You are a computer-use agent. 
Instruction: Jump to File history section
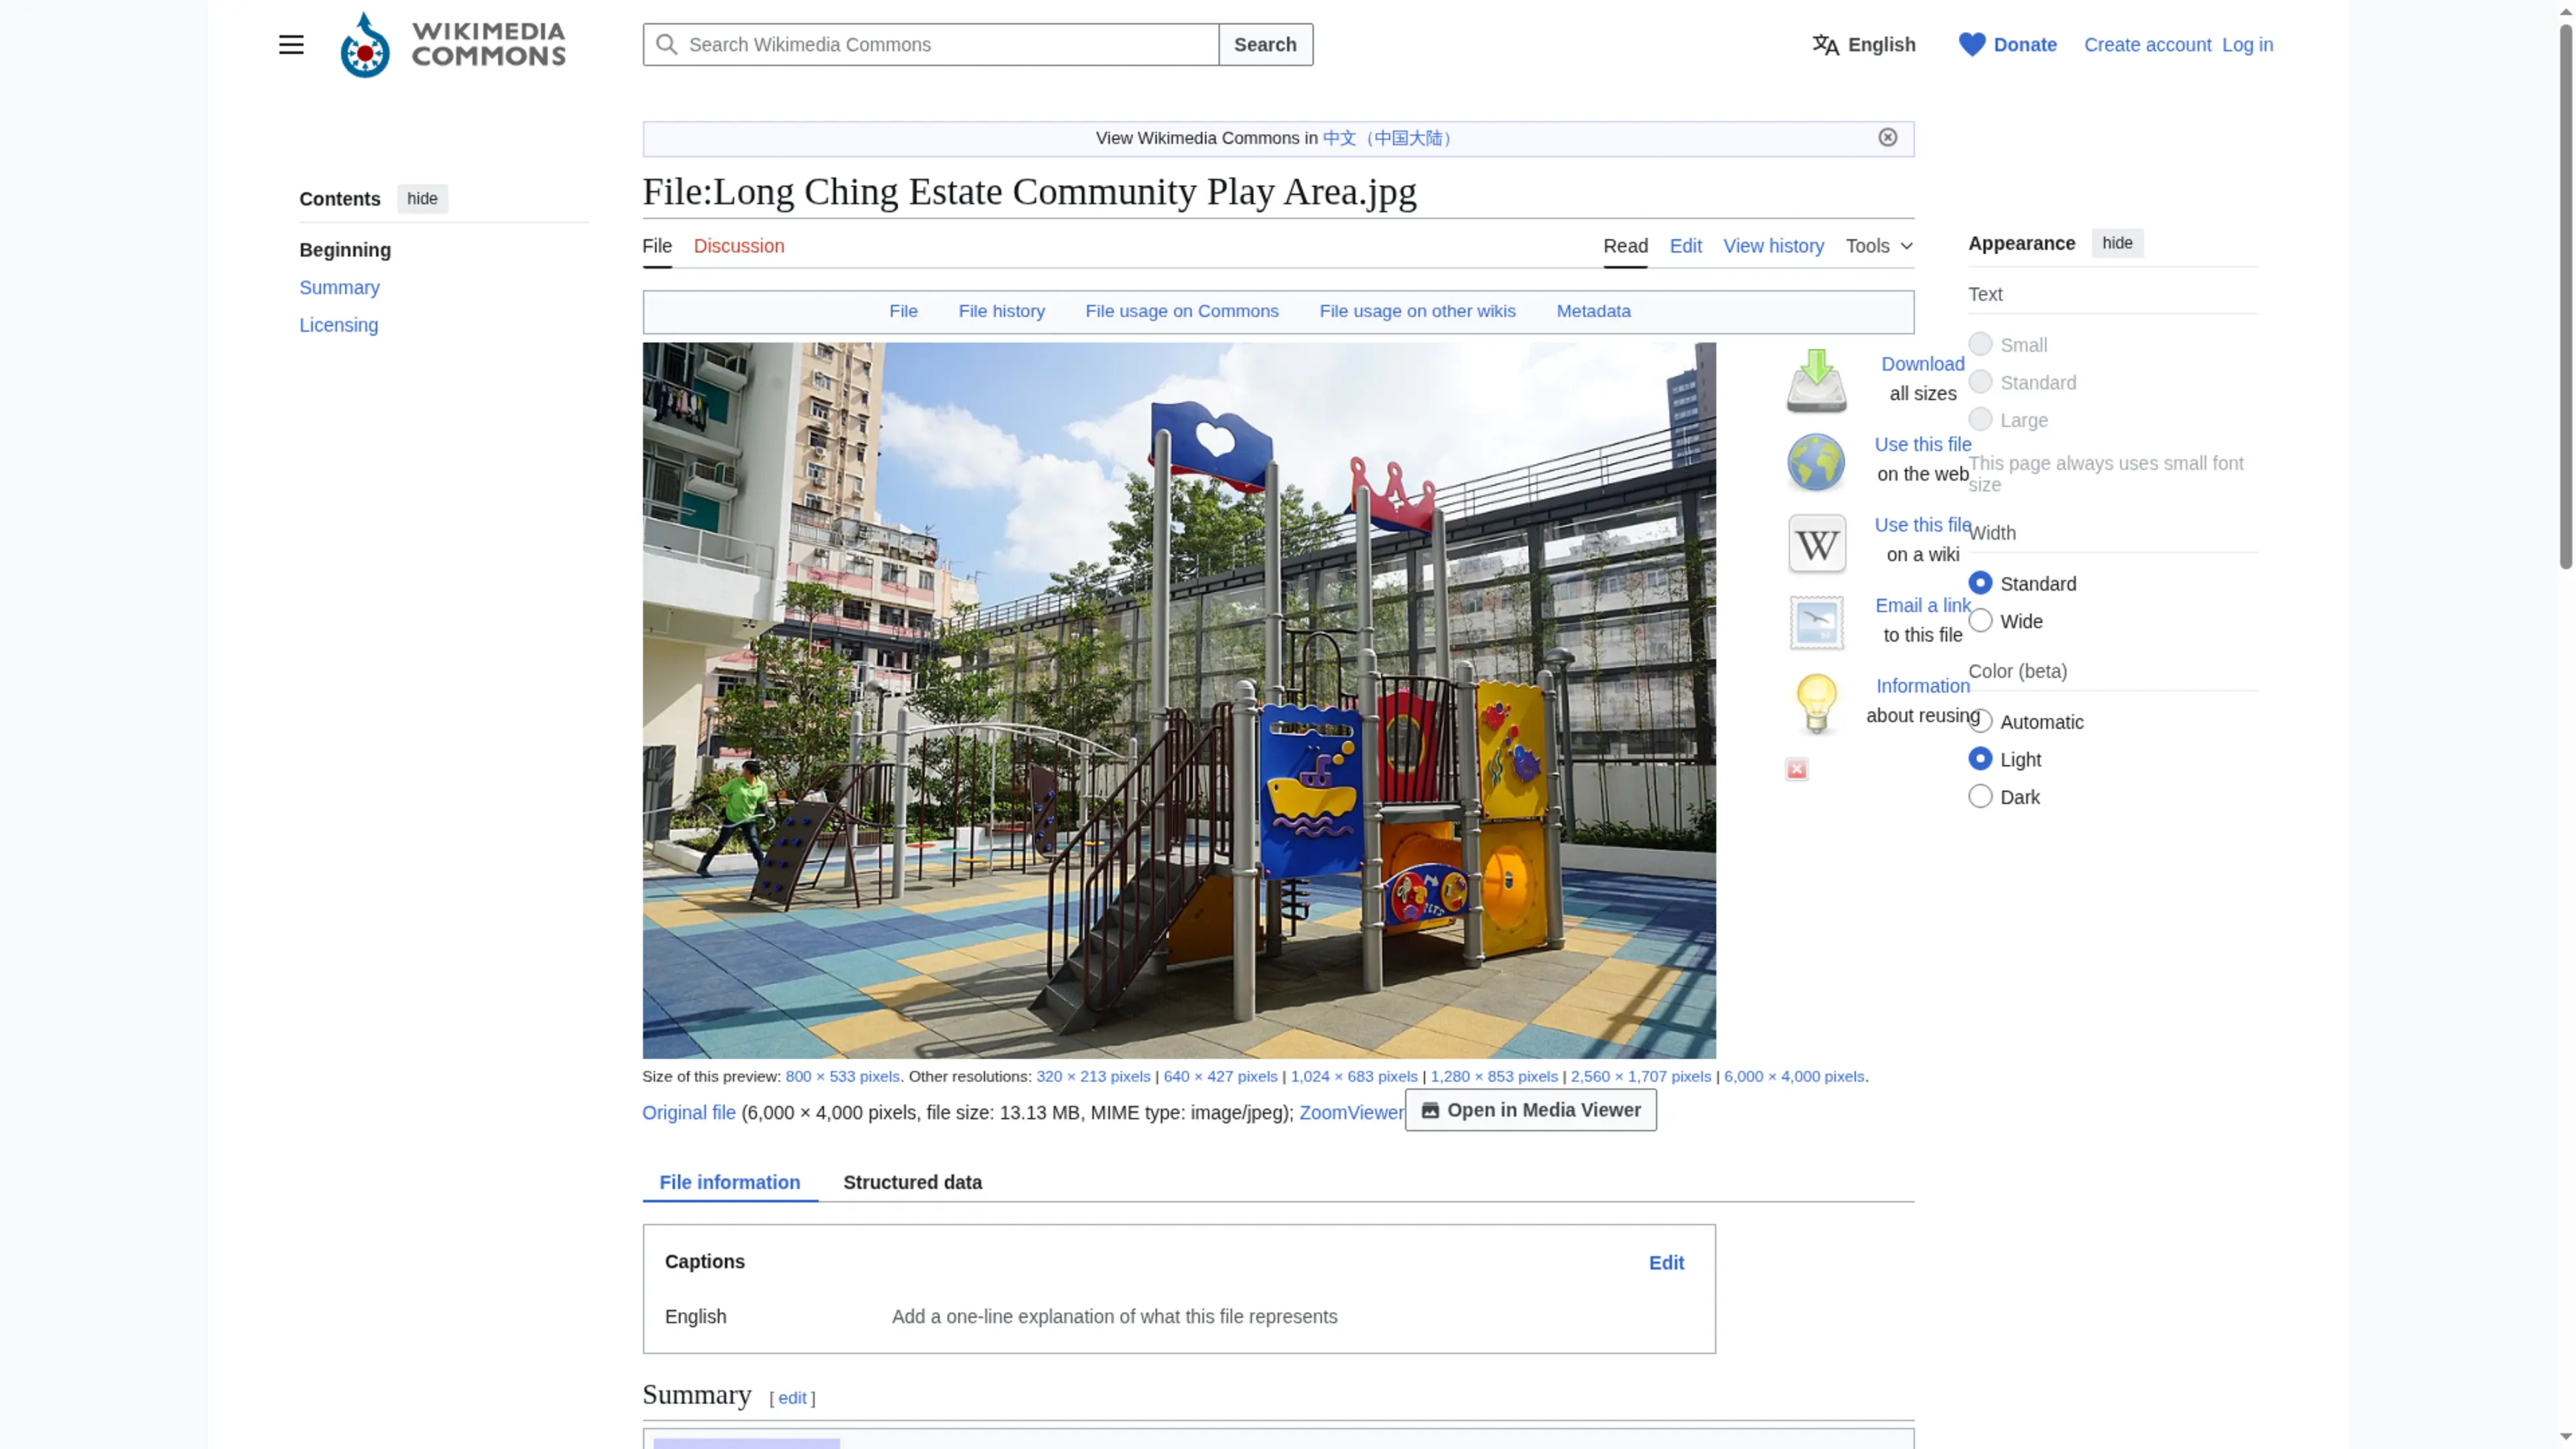point(1001,311)
